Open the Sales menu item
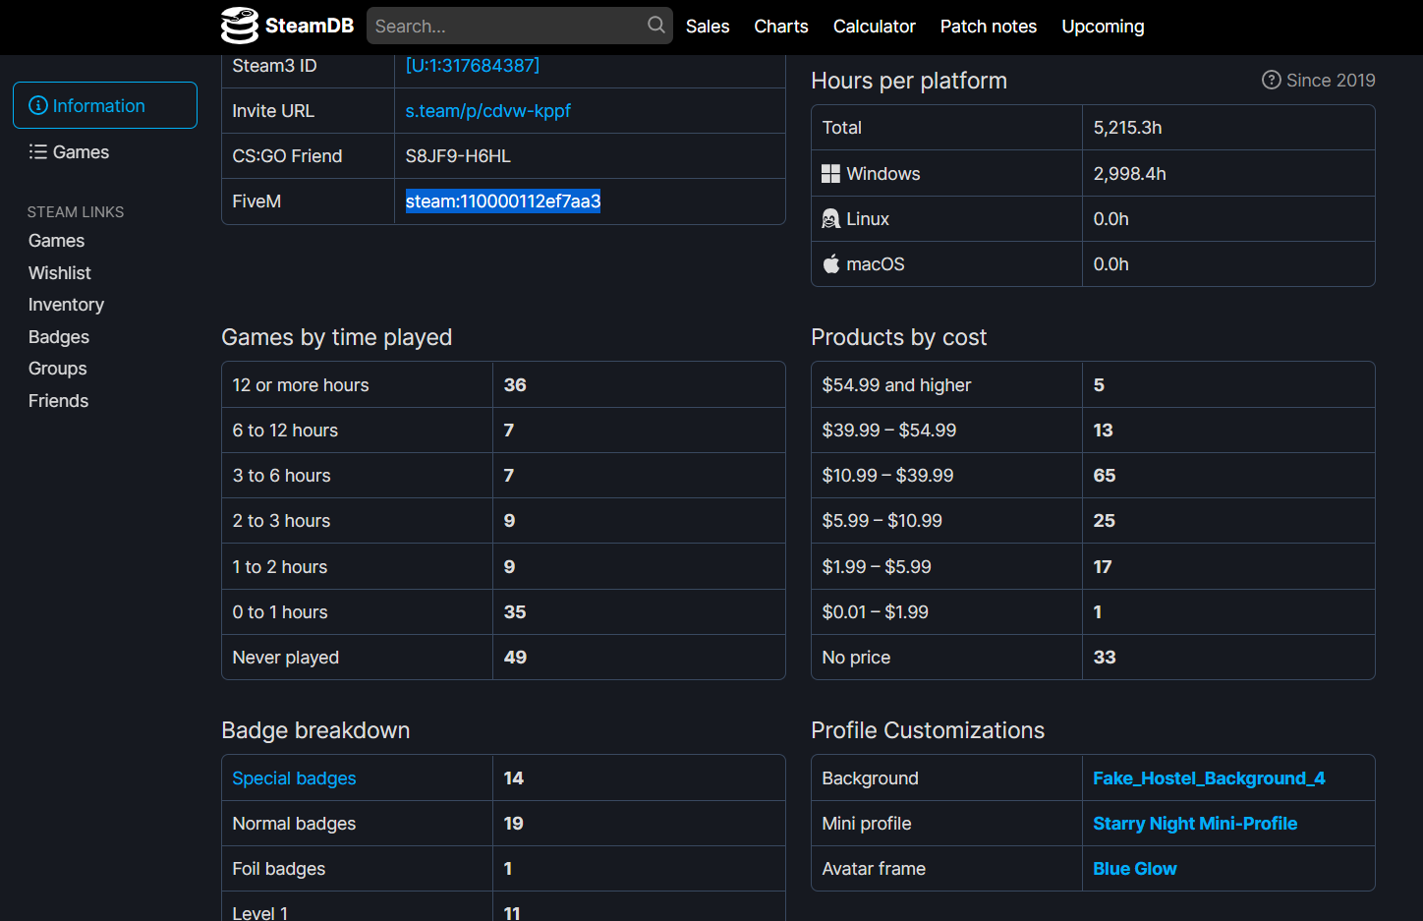This screenshot has width=1423, height=921. click(708, 27)
